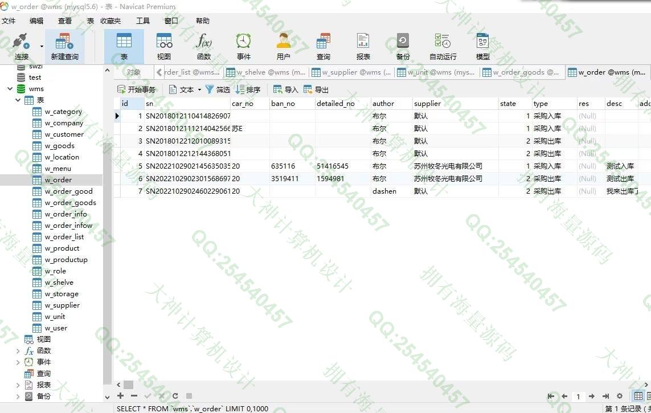
Task: Expand the Reports (报表) tree node
Action: [x=18, y=385]
